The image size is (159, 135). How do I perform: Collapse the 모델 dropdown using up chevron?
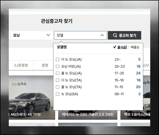coord(102,35)
